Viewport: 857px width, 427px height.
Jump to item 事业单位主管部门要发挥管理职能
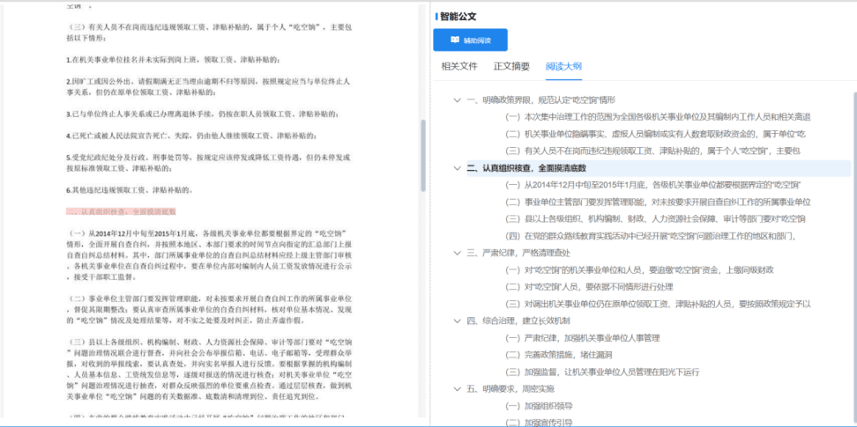(x=658, y=202)
